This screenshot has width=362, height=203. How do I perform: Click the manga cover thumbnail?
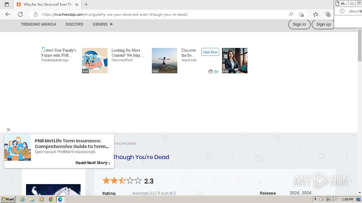pos(53,189)
